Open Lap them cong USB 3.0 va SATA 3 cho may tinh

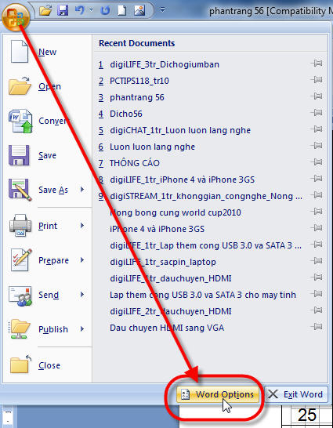pos(203,295)
